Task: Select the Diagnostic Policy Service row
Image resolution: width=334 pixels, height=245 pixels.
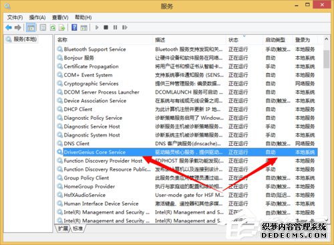Action: click(x=187, y=118)
